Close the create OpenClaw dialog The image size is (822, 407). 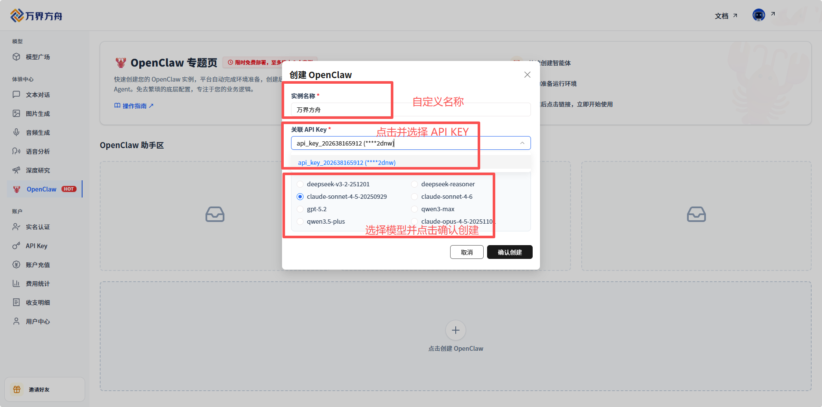(x=527, y=75)
